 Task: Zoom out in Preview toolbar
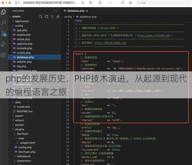pyautogui.click(x=83, y=3)
